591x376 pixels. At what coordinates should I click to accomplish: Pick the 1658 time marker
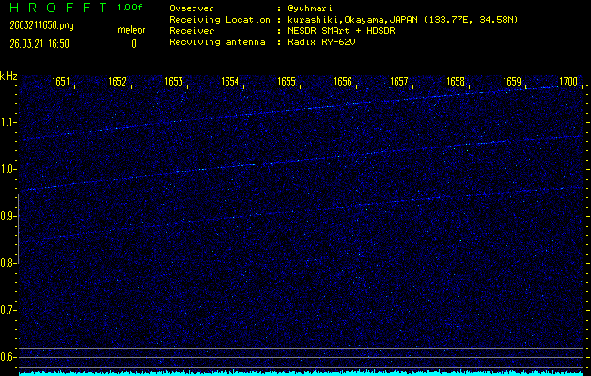(456, 83)
